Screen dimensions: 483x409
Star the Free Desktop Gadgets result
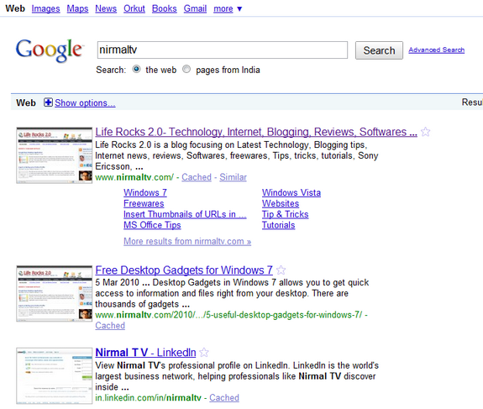pos(281,270)
